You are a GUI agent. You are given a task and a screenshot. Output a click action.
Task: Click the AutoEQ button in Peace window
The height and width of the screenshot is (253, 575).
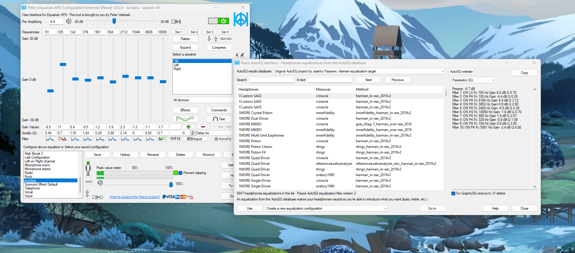[223, 139]
